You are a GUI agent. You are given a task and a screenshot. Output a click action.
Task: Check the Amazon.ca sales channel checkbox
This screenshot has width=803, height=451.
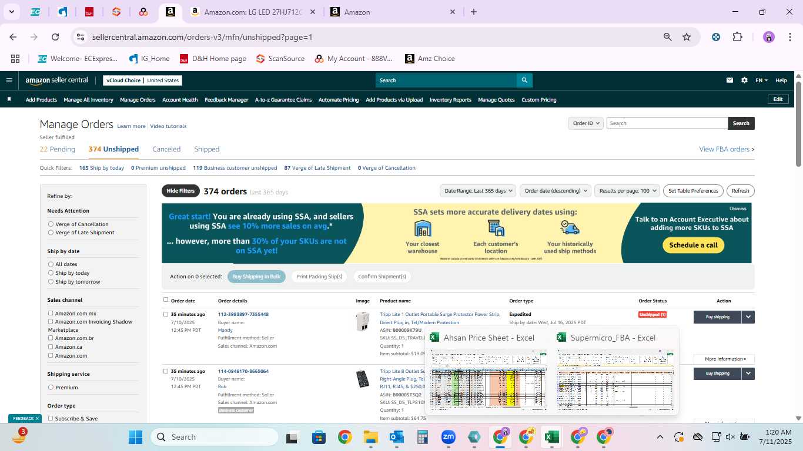point(51,347)
